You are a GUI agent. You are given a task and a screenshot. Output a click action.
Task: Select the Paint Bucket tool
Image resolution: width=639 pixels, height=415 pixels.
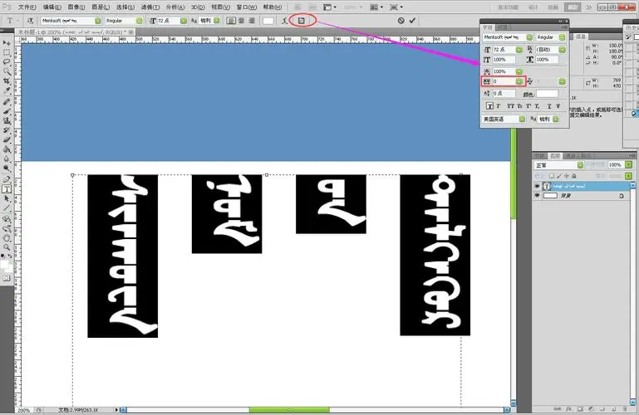(7, 149)
